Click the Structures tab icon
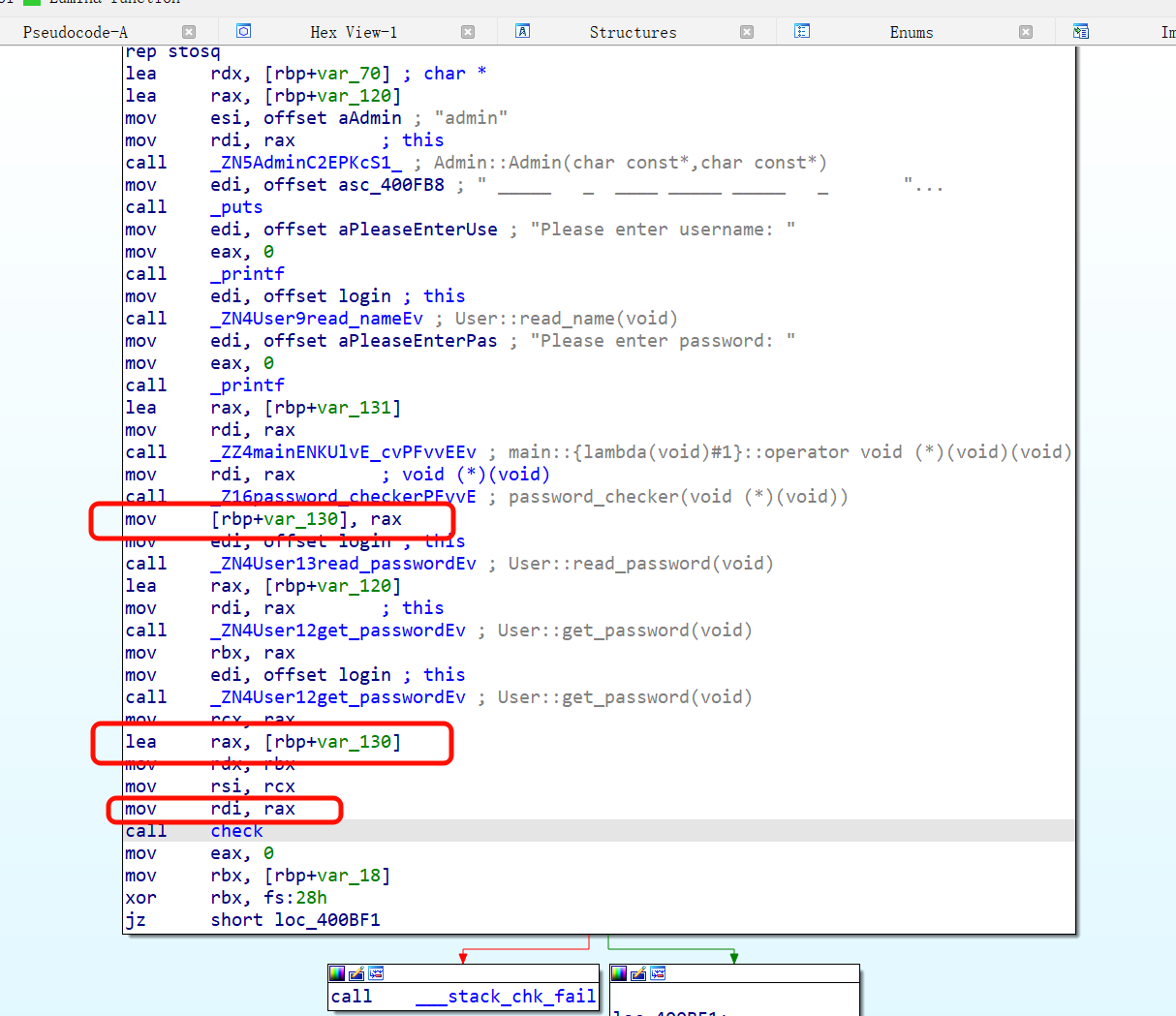Image resolution: width=1176 pixels, height=1016 pixels. coord(522,31)
